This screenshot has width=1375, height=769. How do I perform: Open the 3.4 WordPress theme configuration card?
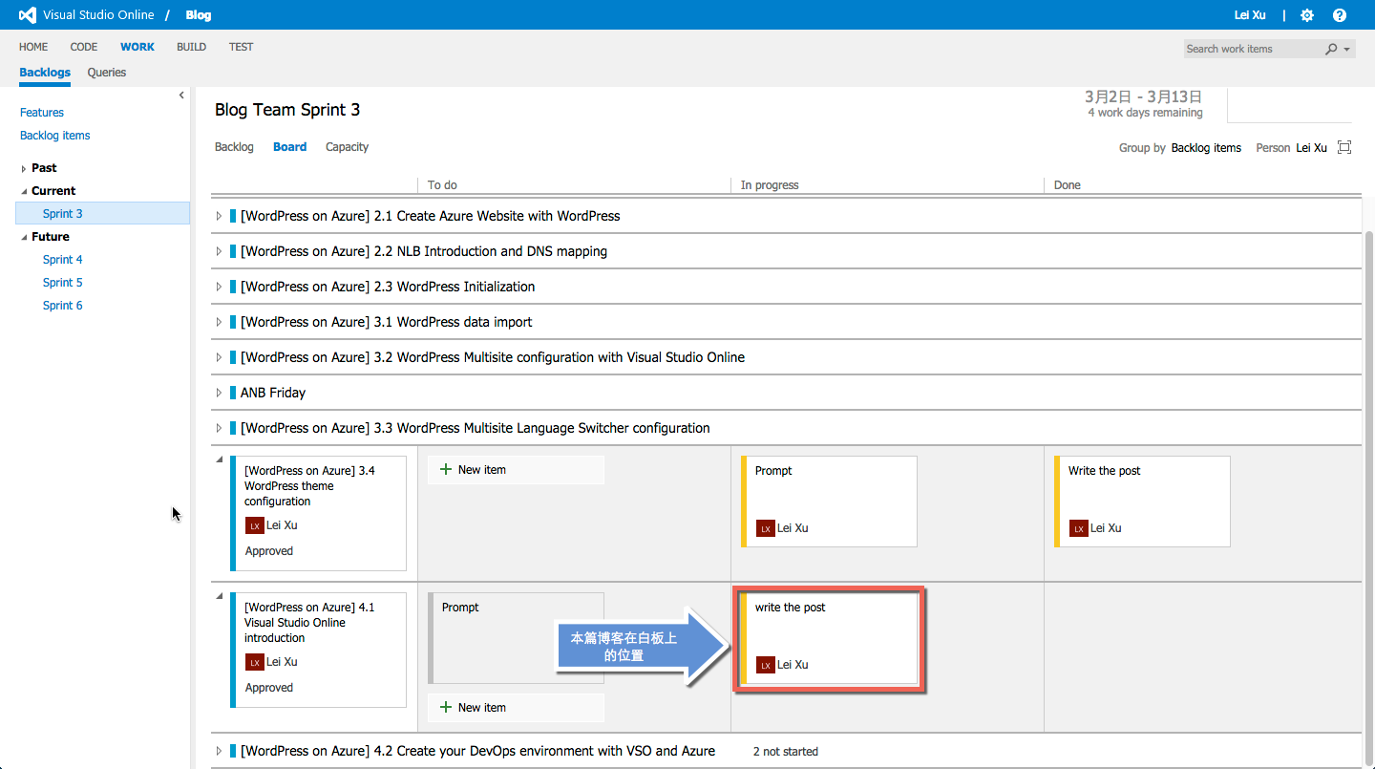(x=319, y=513)
